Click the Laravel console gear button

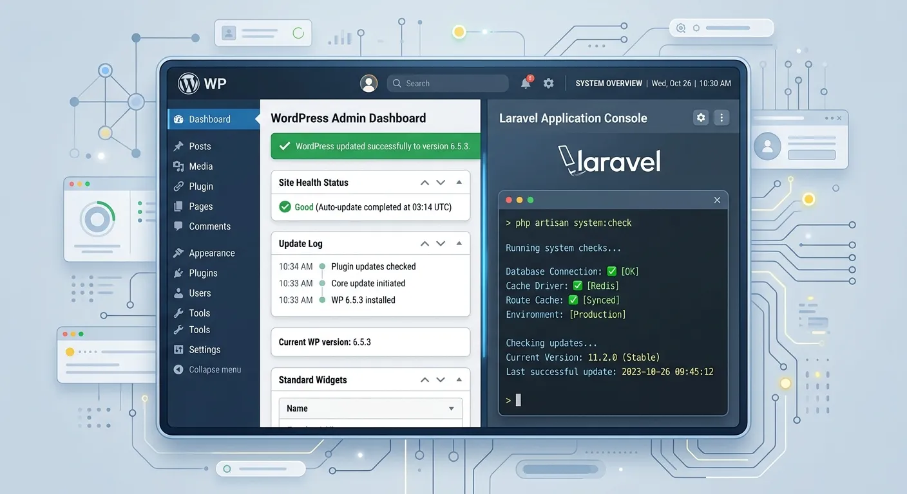tap(701, 118)
